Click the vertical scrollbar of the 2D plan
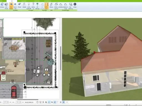 click(61, 58)
